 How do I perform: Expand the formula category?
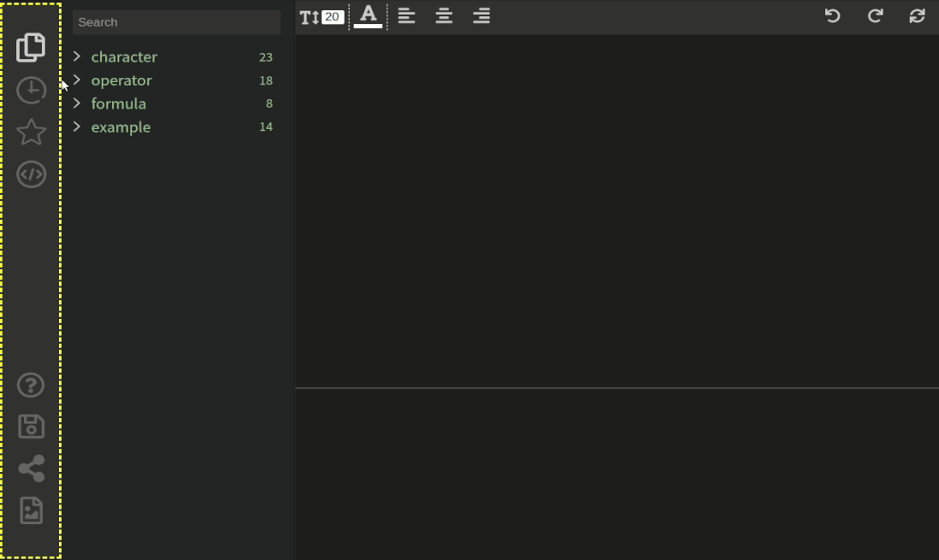coord(77,103)
